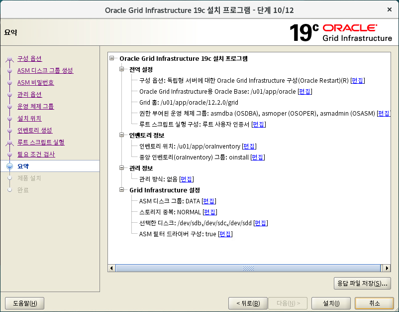
Task: Go to the 인벤토리 생성 step
Action: 35,130
